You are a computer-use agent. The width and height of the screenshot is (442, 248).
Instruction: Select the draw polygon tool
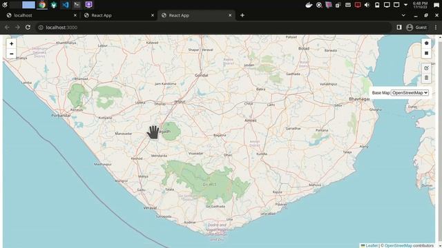point(426,43)
